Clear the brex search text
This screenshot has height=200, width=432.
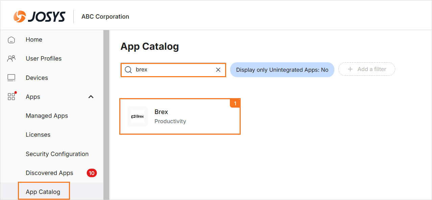[218, 70]
